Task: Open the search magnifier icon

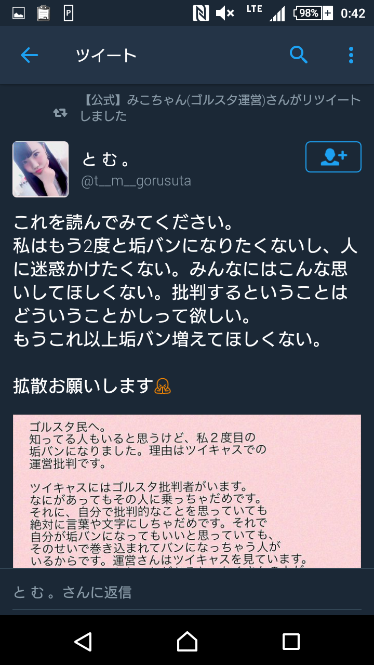Action: tap(299, 54)
